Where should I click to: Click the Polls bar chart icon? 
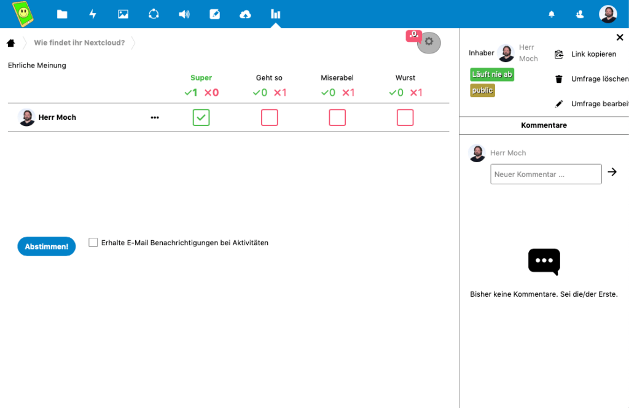pyautogui.click(x=276, y=14)
